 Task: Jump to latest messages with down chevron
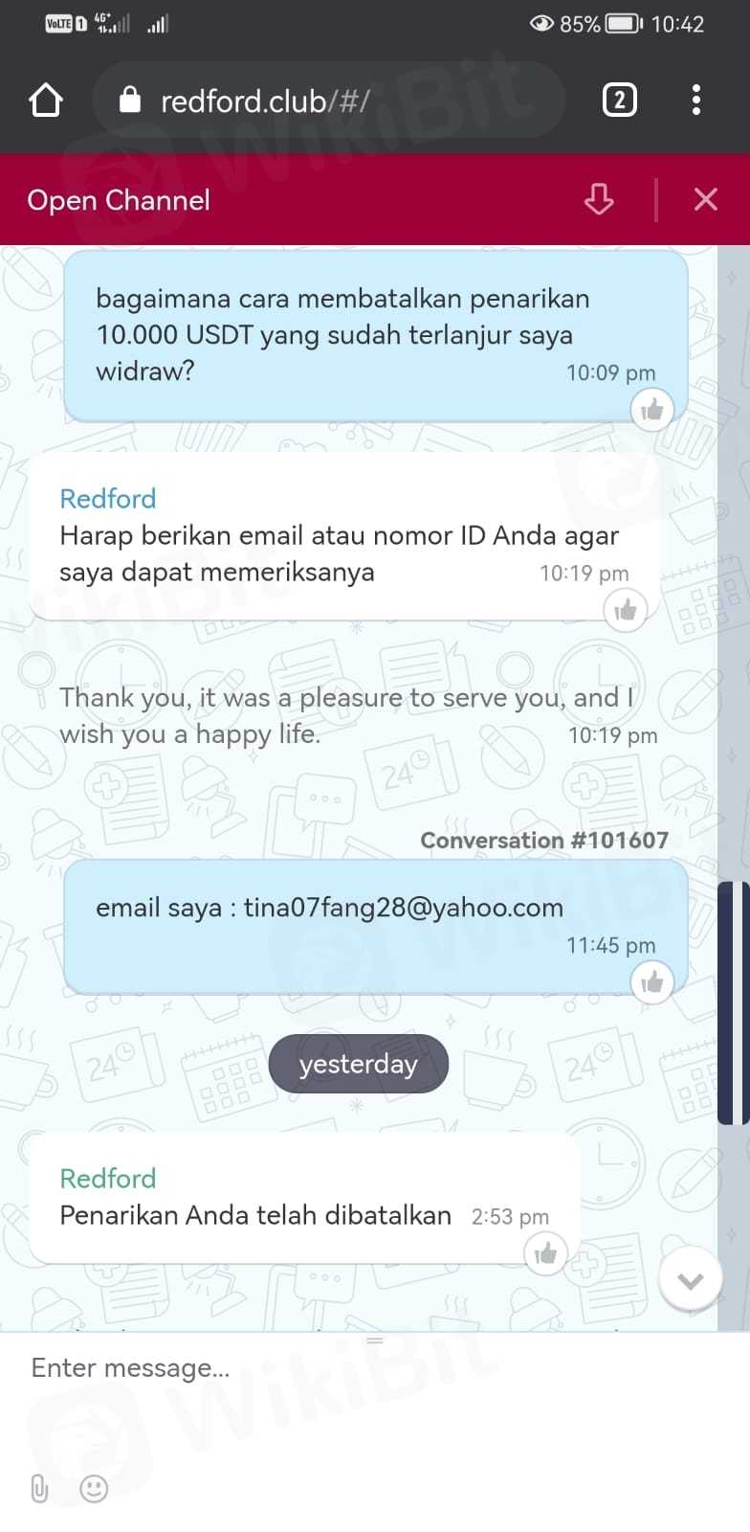[x=691, y=1280]
